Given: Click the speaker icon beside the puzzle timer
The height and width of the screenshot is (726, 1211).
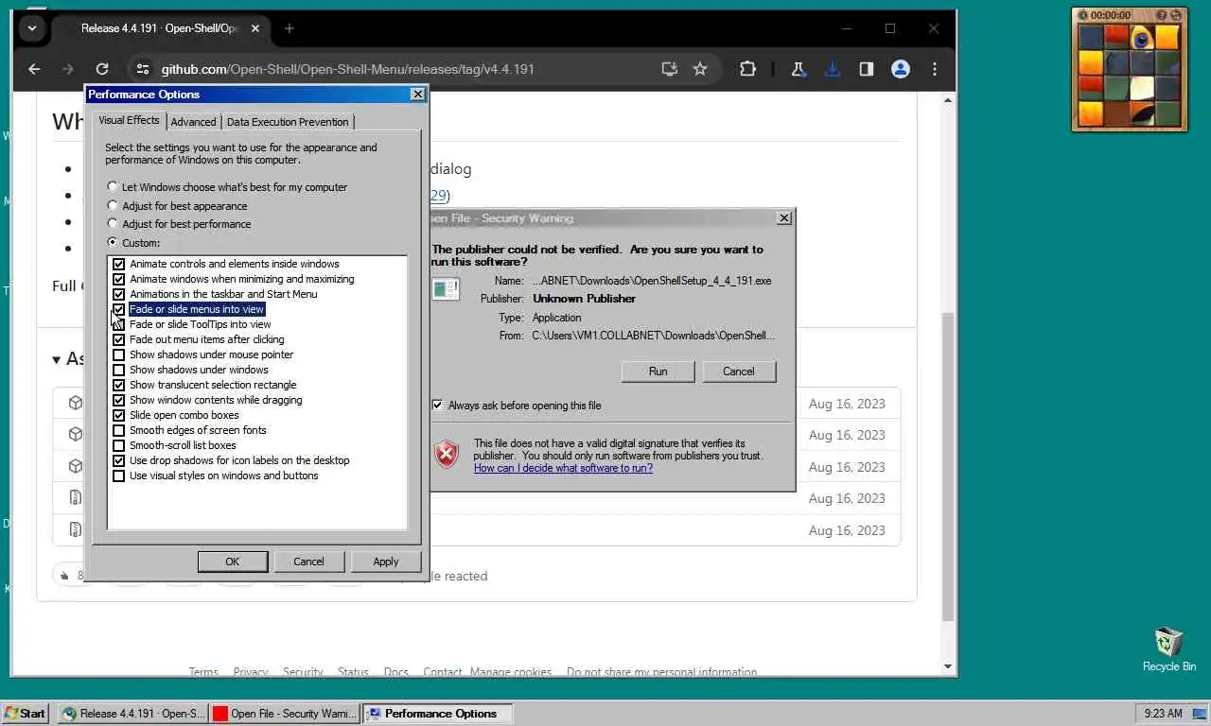Looking at the screenshot, I should (x=1083, y=15).
